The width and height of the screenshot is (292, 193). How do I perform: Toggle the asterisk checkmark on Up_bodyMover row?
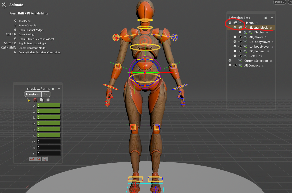(x=245, y=42)
